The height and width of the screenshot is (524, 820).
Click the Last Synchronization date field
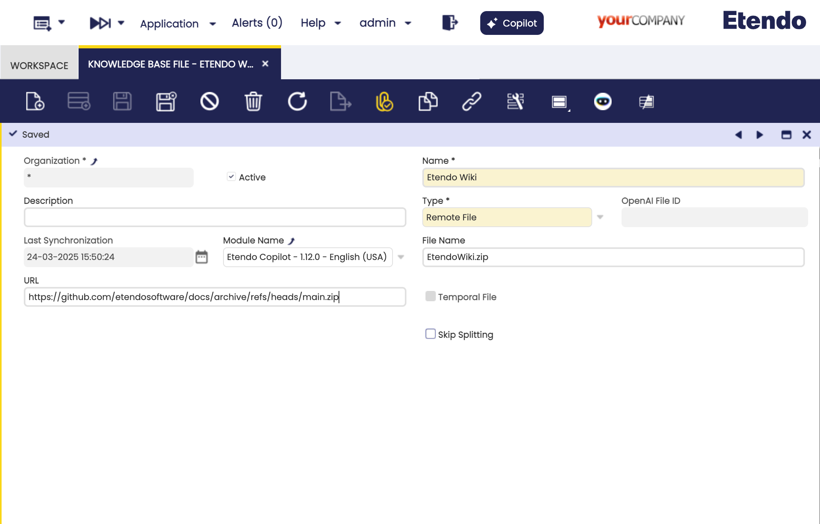pyautogui.click(x=108, y=257)
